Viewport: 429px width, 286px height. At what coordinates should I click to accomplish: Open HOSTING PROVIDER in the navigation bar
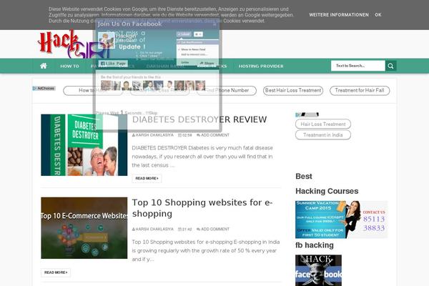click(x=261, y=66)
